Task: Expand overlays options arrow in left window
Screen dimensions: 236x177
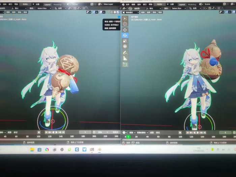Action: point(104,12)
